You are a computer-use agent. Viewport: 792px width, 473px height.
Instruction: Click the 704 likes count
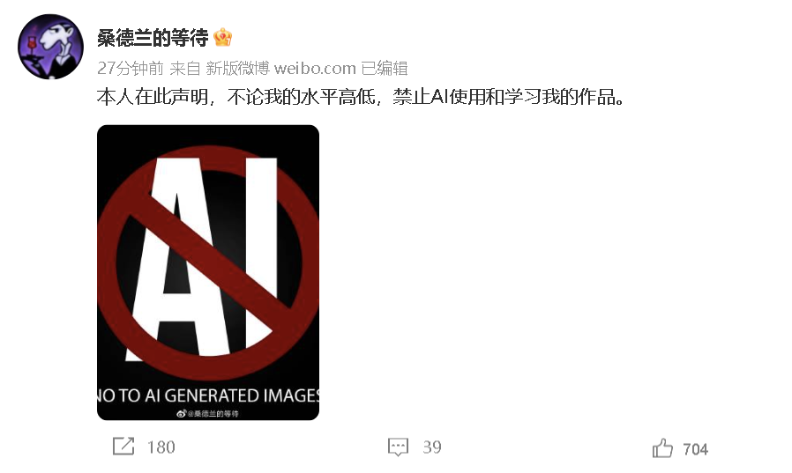coord(696,449)
